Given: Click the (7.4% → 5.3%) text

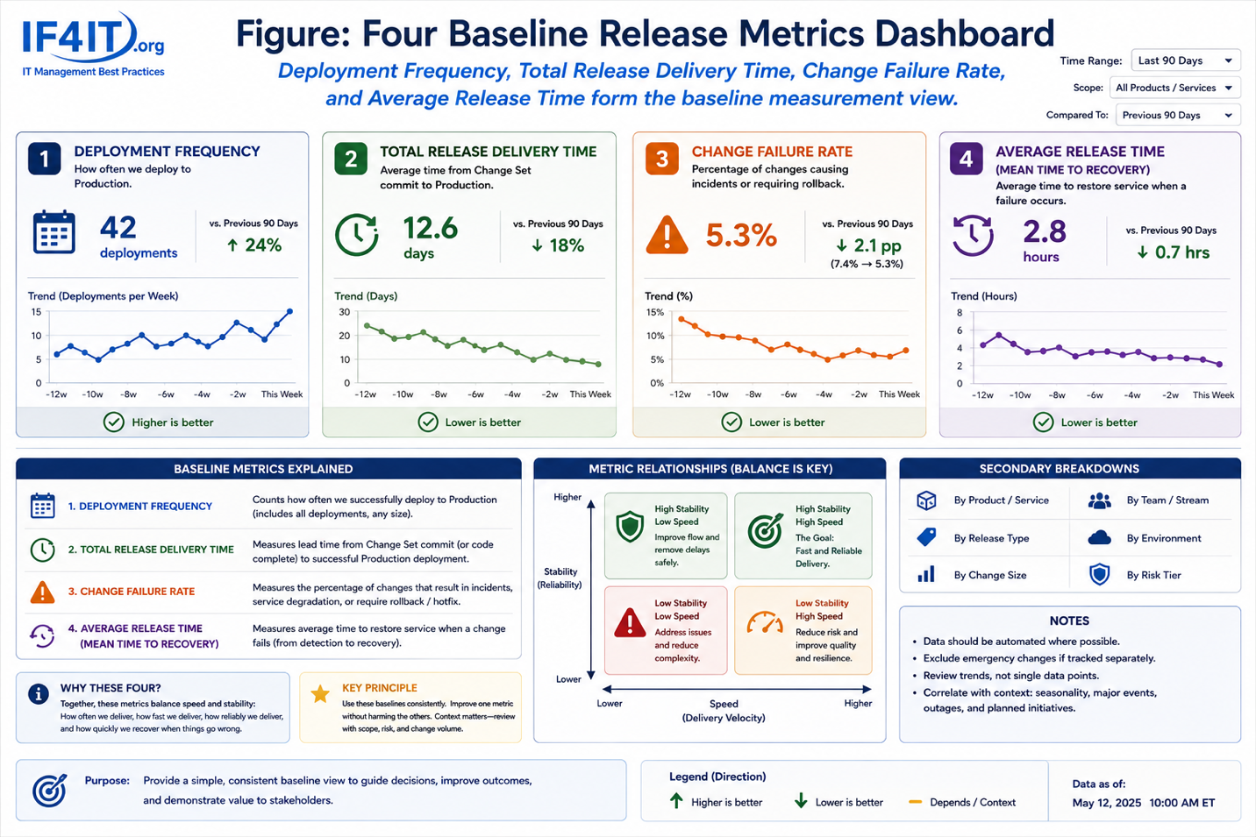Looking at the screenshot, I should point(867,264).
